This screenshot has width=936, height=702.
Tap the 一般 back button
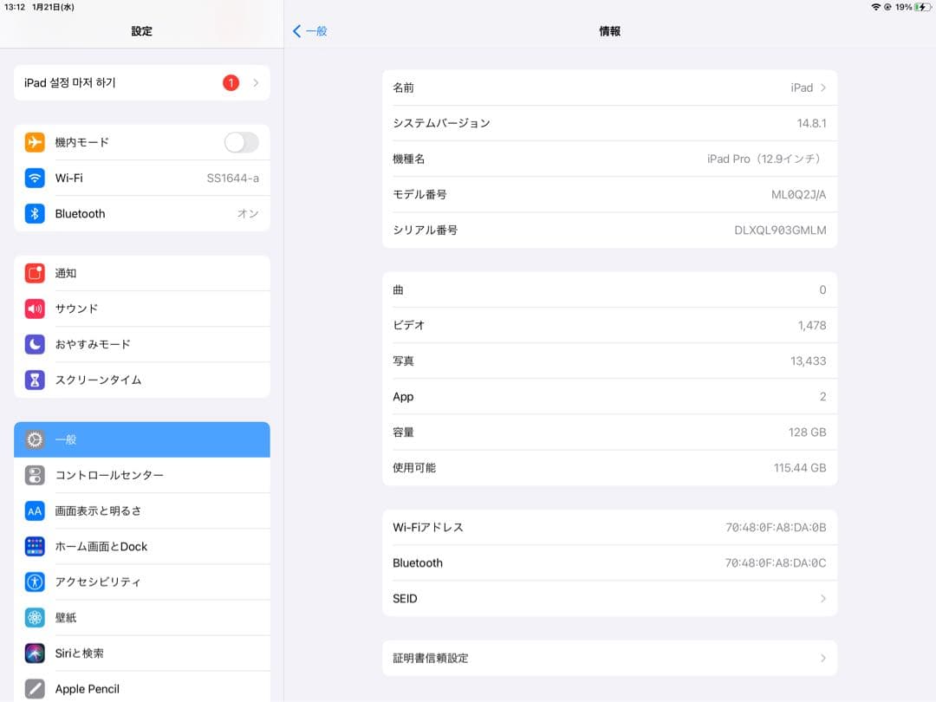click(x=310, y=30)
